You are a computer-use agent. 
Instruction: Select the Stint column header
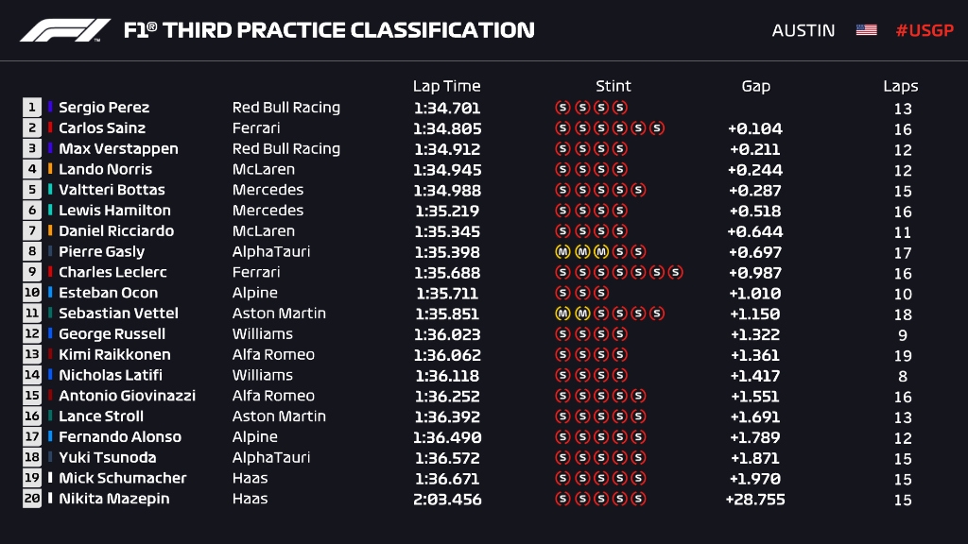pos(614,86)
